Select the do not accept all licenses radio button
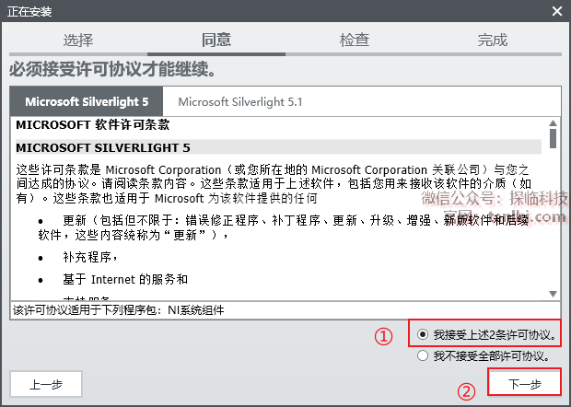 (x=423, y=355)
